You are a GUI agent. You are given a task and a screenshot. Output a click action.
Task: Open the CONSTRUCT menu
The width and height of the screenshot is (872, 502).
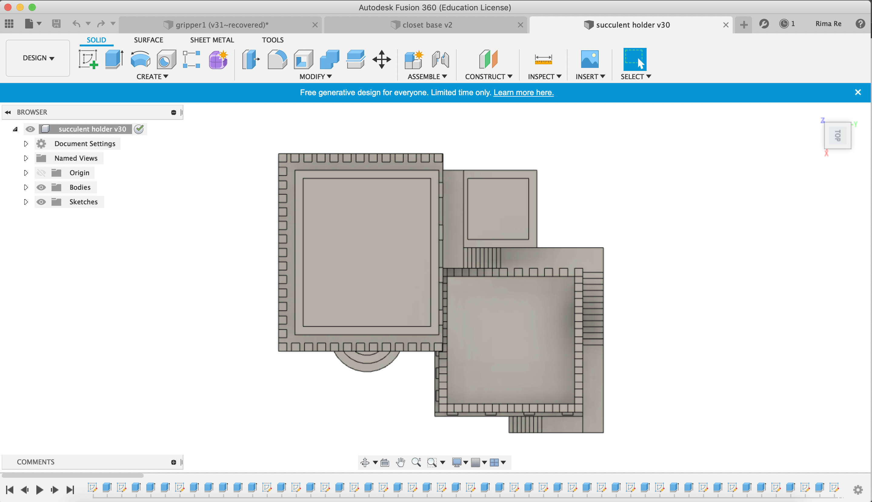point(488,76)
